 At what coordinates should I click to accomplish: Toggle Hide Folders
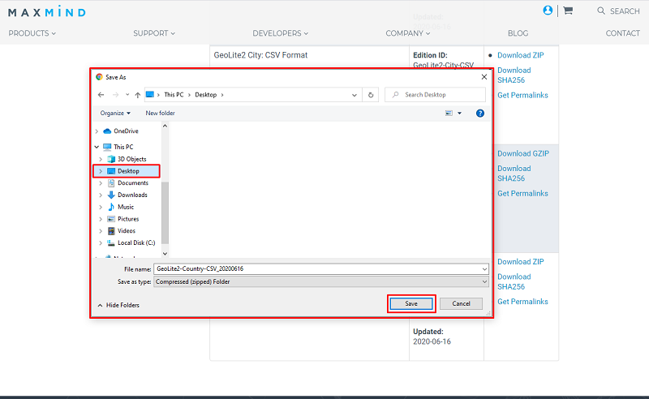coord(118,305)
